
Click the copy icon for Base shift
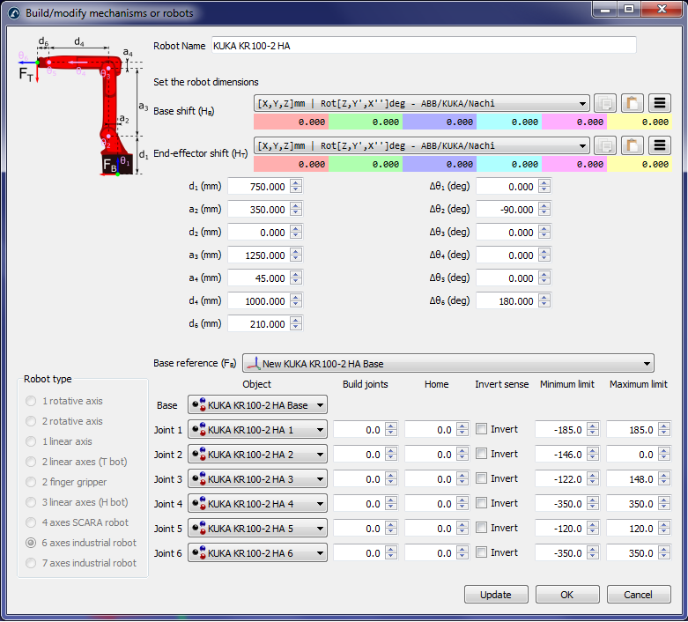click(x=604, y=103)
